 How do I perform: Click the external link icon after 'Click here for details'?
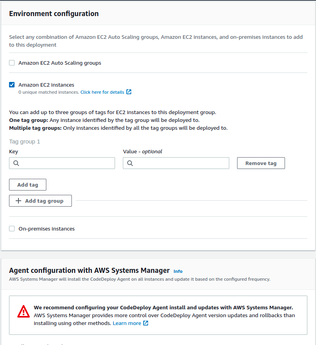pos(129,92)
